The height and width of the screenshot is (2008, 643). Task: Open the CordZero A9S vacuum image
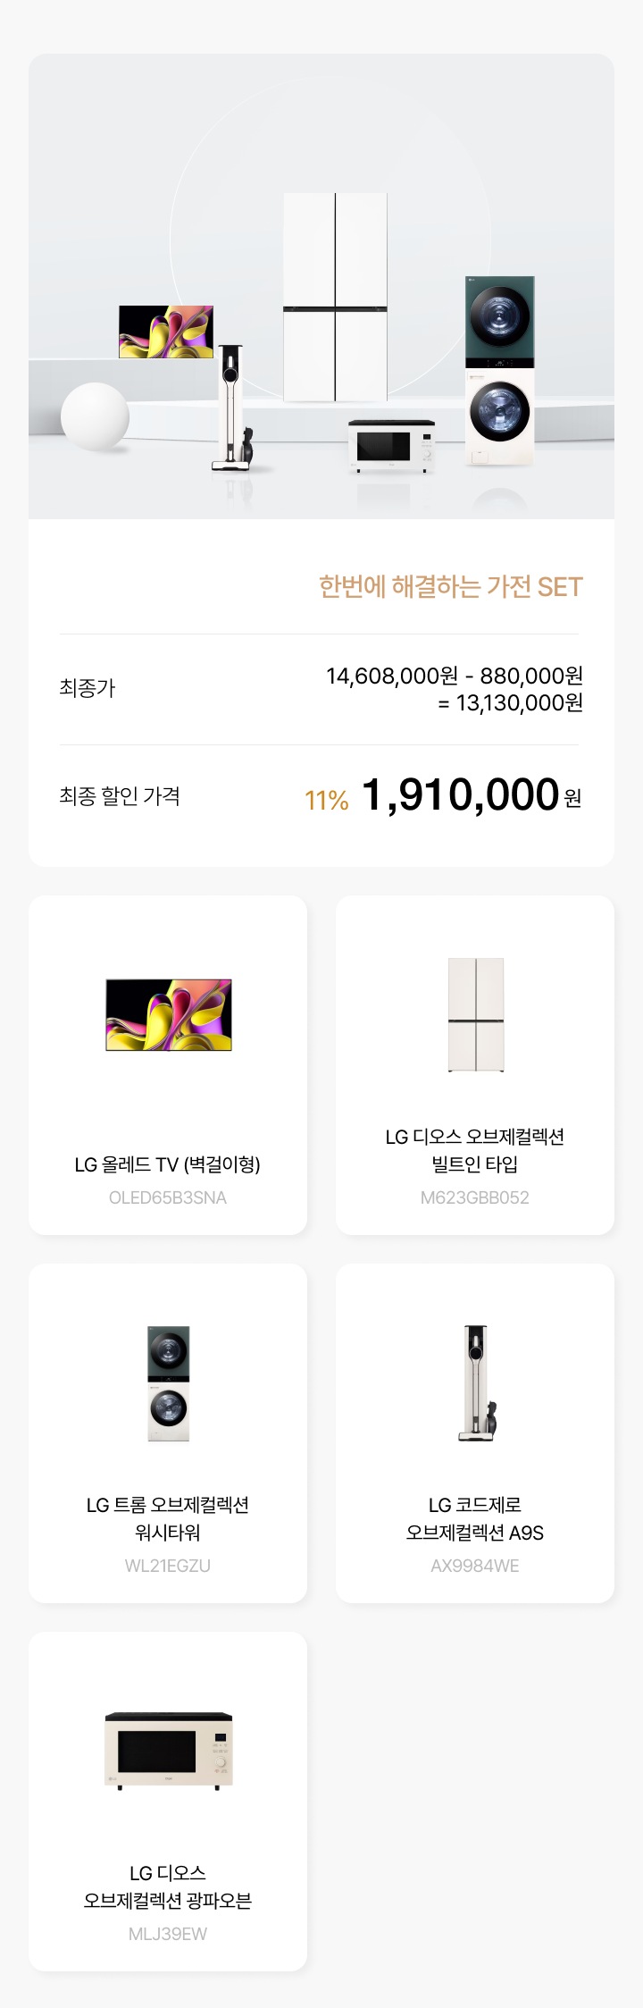tap(477, 1383)
